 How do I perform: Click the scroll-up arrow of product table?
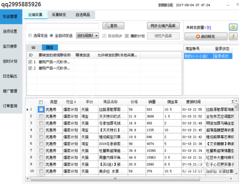point(236,101)
